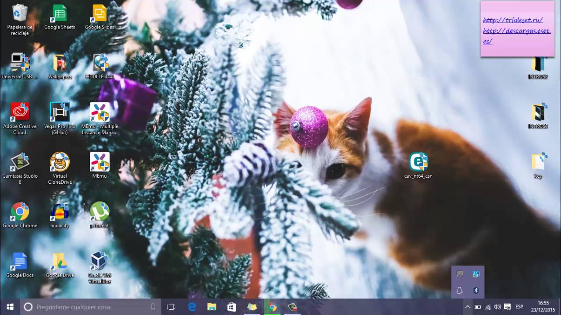Click the Cortana search box
561x315 pixels.
pyautogui.click(x=91, y=307)
